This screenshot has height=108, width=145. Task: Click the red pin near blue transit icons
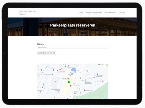[x=60, y=70]
